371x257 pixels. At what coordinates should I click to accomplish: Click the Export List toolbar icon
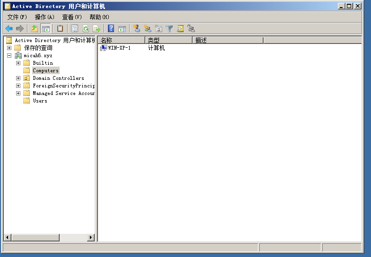[x=97, y=29]
